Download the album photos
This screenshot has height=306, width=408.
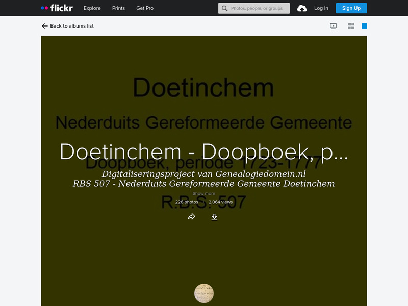(x=215, y=216)
